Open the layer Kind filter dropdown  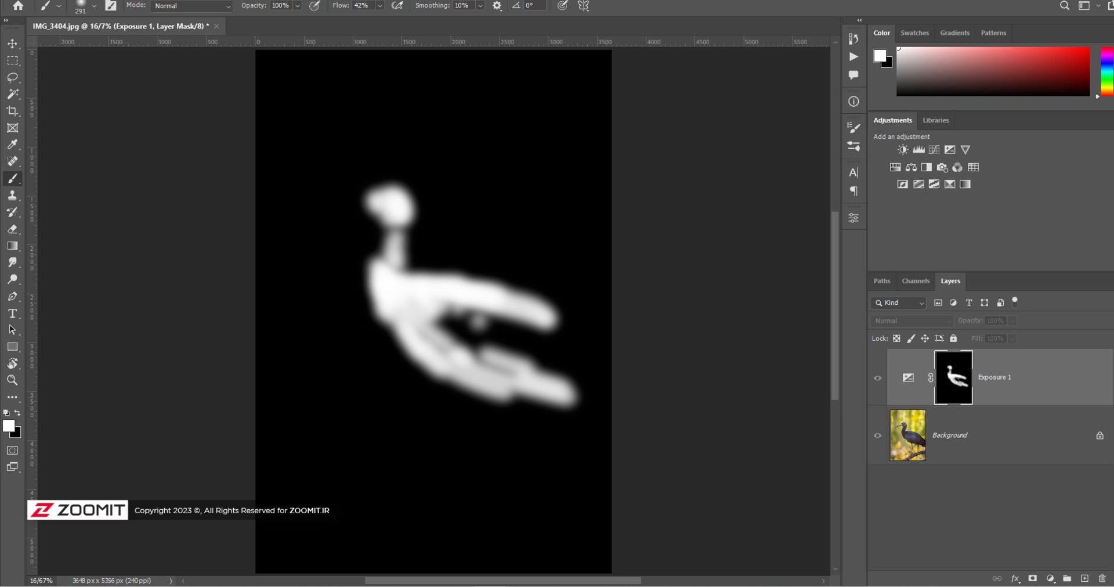[899, 303]
